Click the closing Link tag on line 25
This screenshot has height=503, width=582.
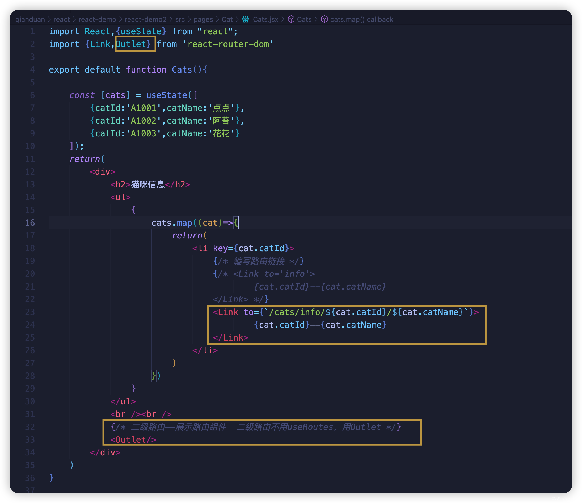pyautogui.click(x=230, y=338)
